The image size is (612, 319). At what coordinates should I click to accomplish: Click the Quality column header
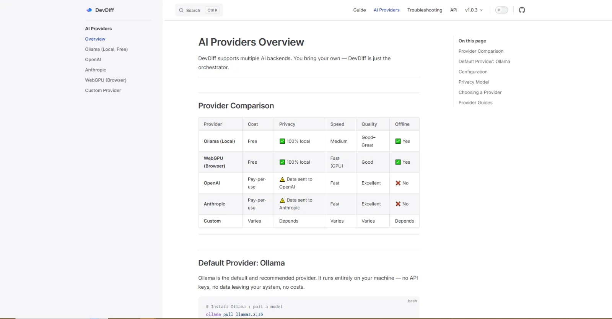[x=373, y=124]
